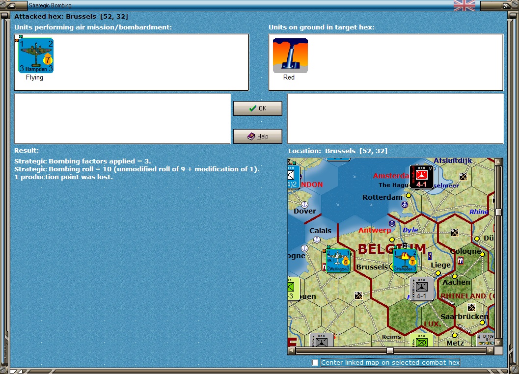Click the Aachen yellow city marker
Image resolution: width=519 pixels, height=374 pixels.
pyautogui.click(x=455, y=276)
